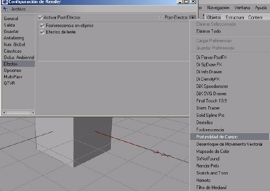
Task: Click the sidebar scrollbar right arrow
Action: pyautogui.click(x=33, y=113)
